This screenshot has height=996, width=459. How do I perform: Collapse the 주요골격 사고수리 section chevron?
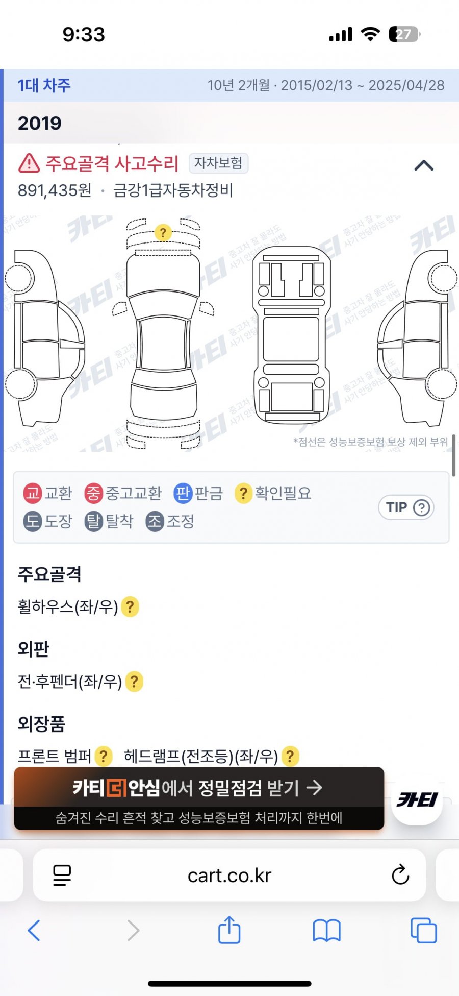click(x=424, y=165)
